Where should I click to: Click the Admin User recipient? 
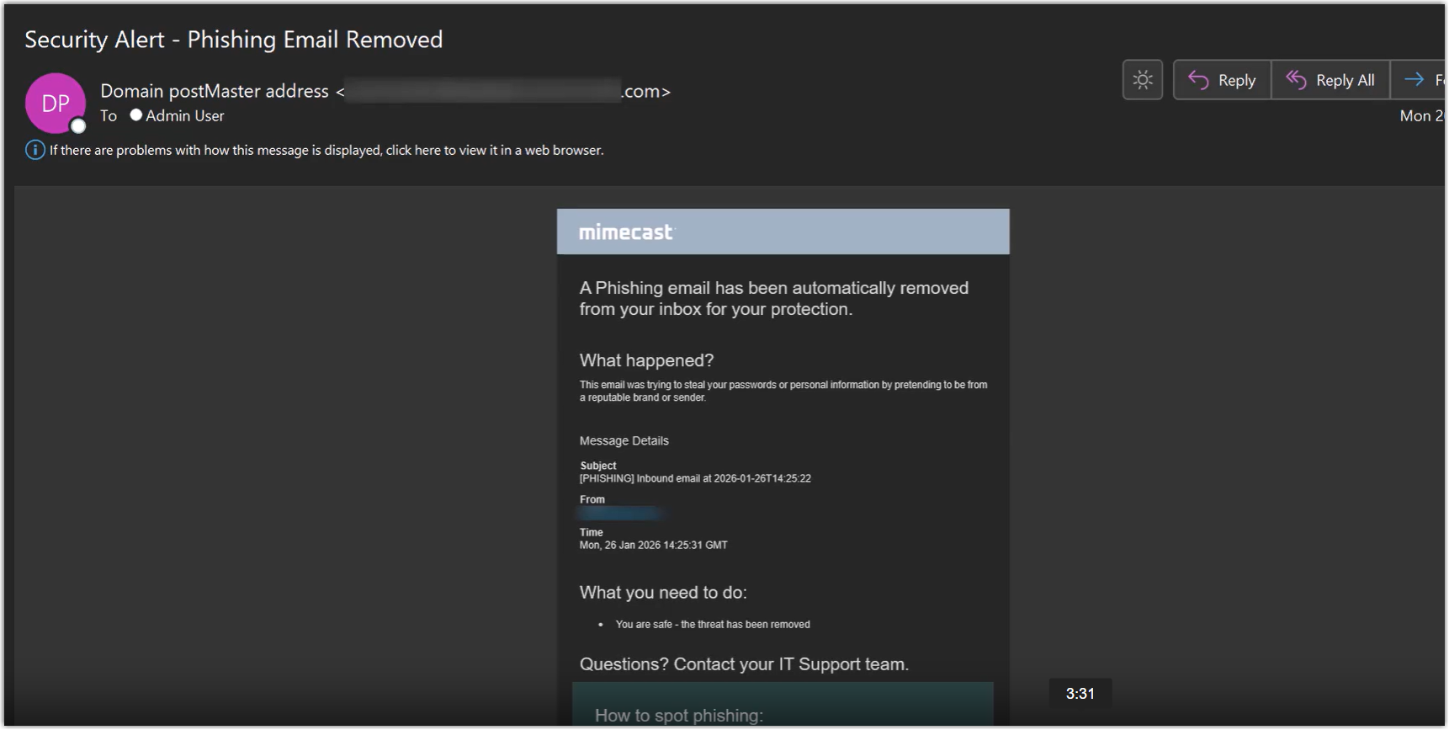(x=185, y=115)
